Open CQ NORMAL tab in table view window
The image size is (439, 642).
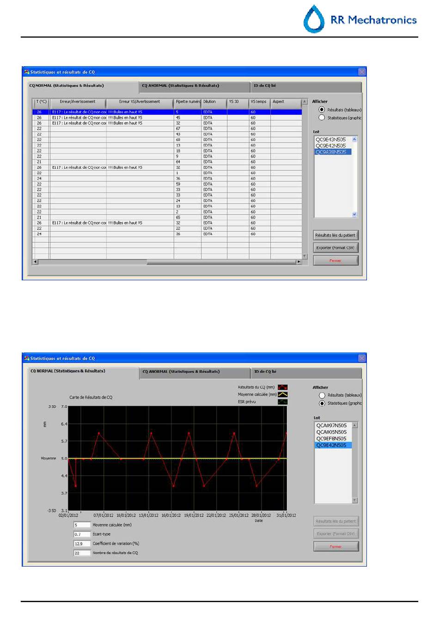(83, 86)
